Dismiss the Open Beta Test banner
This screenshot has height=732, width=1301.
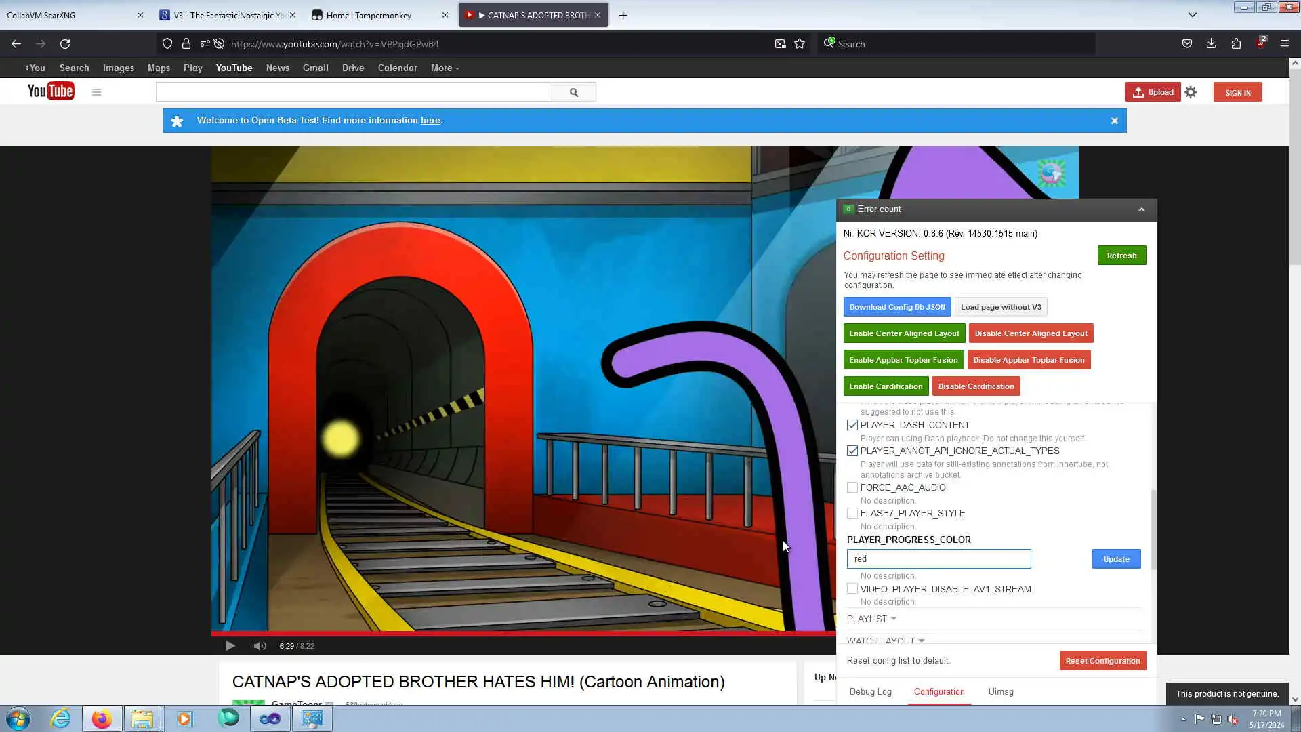tap(1114, 121)
